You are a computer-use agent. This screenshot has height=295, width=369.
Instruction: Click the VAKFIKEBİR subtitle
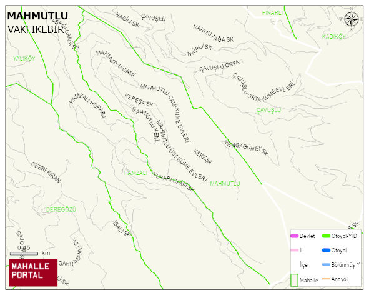coord(36,30)
